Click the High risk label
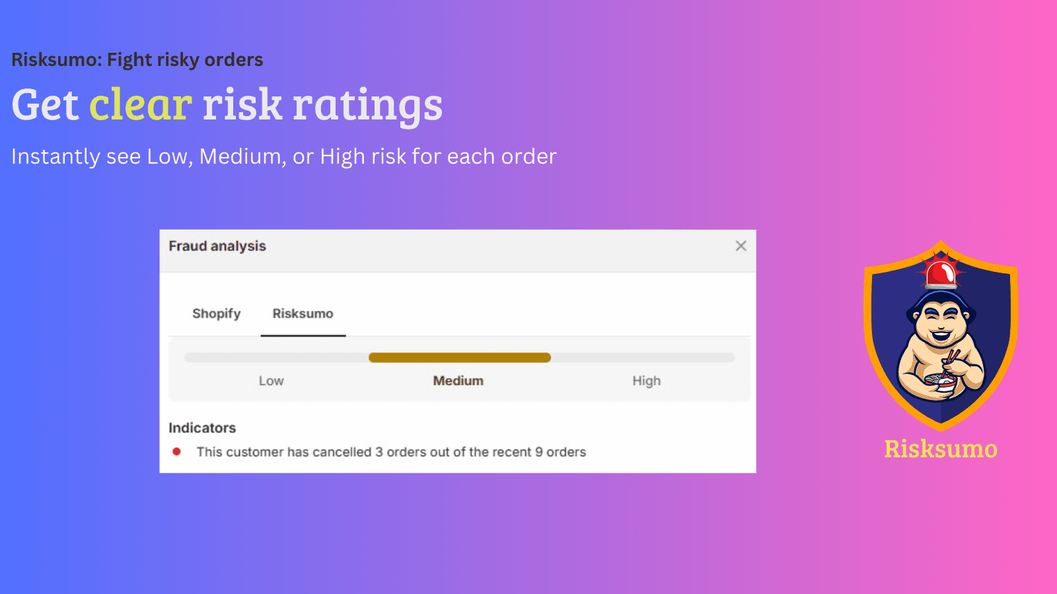 click(x=646, y=381)
